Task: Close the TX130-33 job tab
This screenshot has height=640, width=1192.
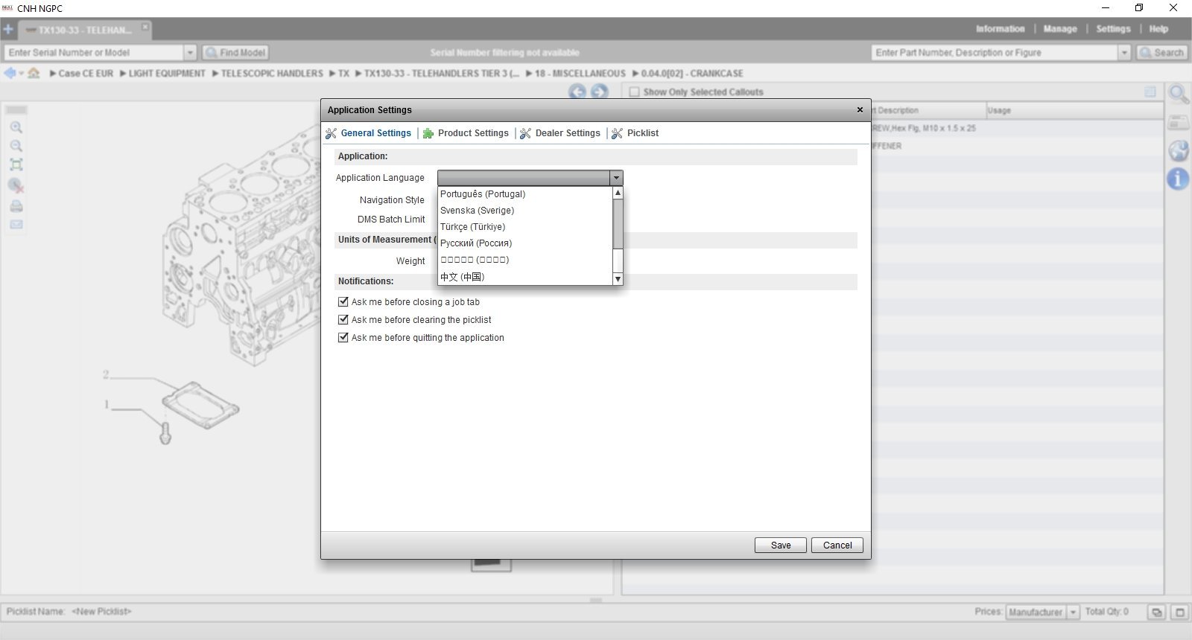Action: tap(145, 27)
